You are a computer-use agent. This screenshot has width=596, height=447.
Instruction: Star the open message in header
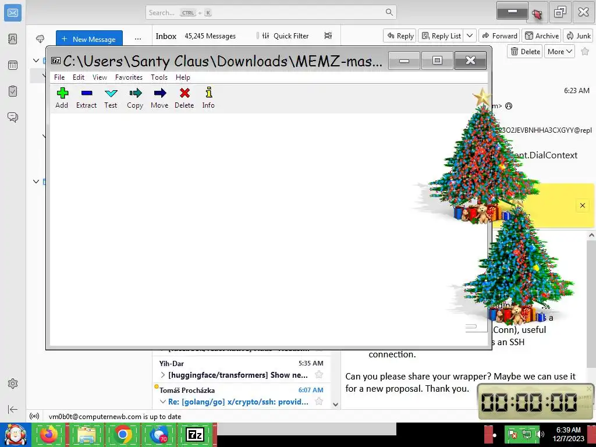(585, 51)
